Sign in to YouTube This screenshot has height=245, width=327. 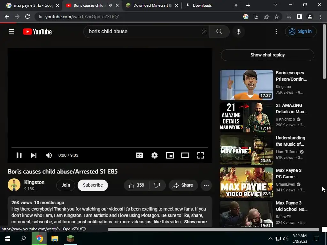301,32
